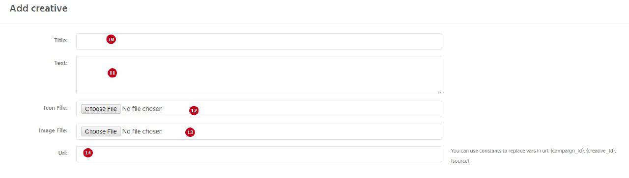Click the "Text:" field label
The height and width of the screenshot is (178, 629).
click(x=61, y=63)
